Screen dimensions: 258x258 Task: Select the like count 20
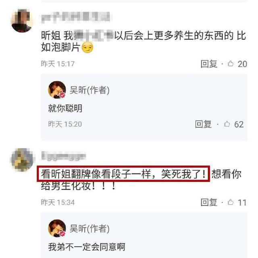(242, 64)
